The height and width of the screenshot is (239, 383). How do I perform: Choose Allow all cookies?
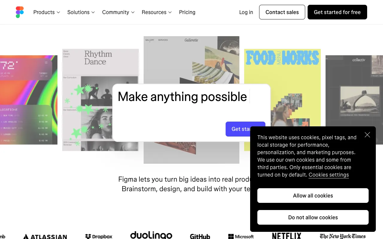pyautogui.click(x=313, y=196)
